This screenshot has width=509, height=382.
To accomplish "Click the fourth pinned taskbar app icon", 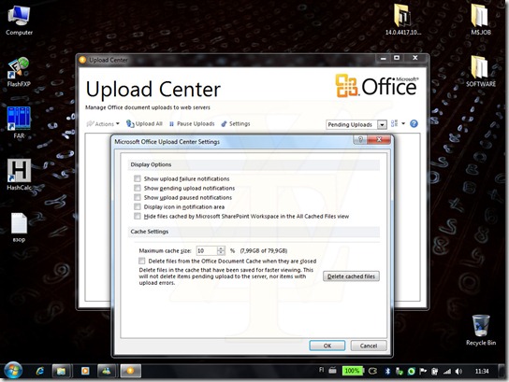I will point(107,371).
